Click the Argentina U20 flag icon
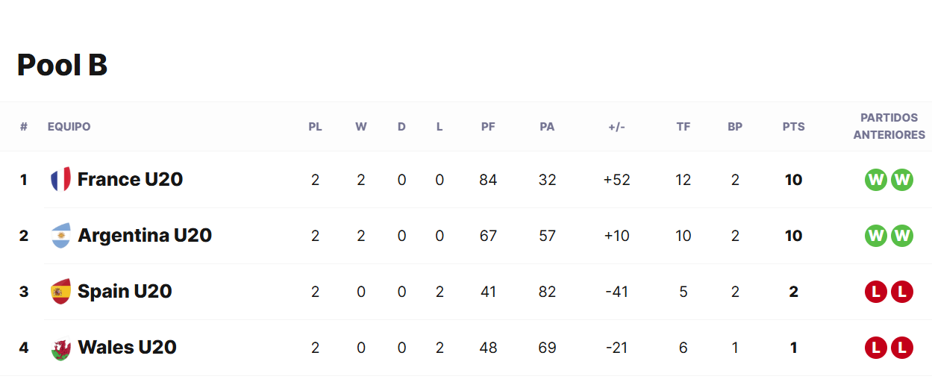The image size is (932, 385). (60, 236)
